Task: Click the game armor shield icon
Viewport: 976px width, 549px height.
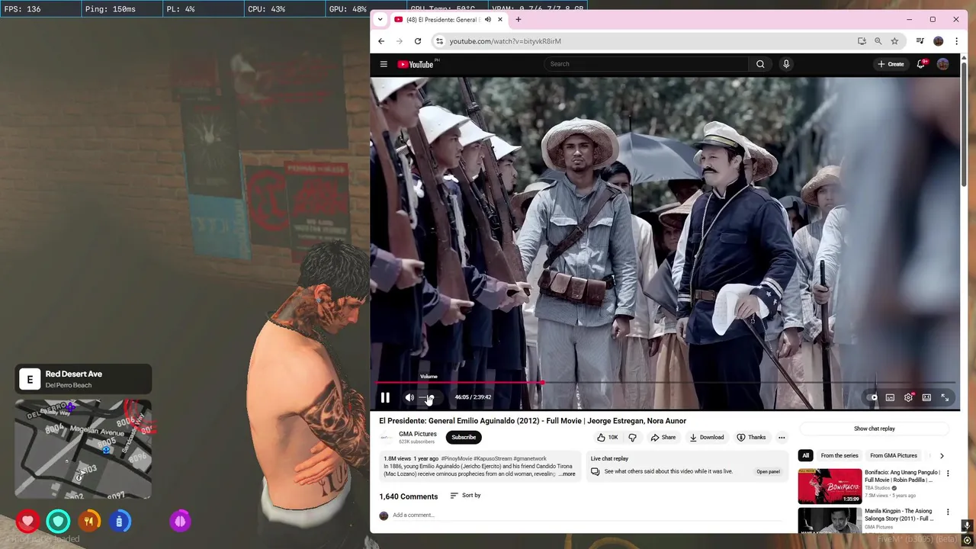Action: click(x=58, y=521)
